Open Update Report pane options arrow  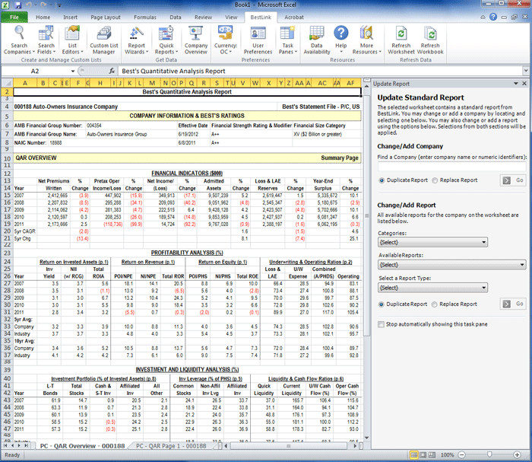(516, 83)
